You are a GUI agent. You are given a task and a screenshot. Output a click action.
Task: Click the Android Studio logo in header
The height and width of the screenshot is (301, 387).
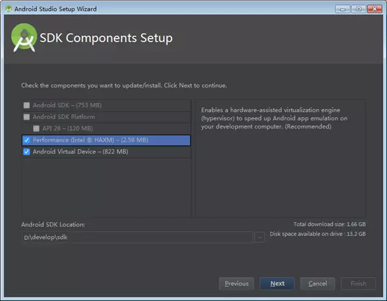[24, 37]
